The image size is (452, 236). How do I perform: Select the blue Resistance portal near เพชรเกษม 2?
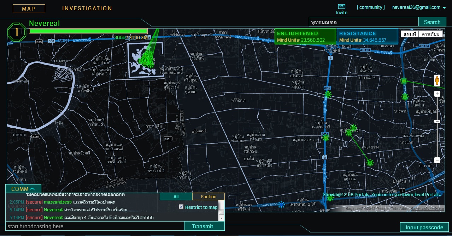[x=281, y=205]
